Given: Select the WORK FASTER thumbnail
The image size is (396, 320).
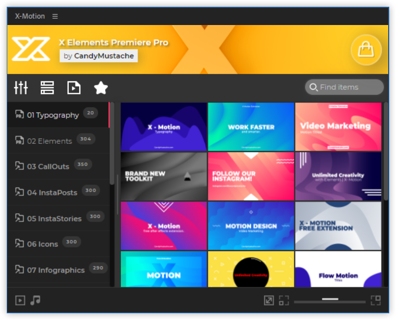Looking at the screenshot, I should coord(251,127).
